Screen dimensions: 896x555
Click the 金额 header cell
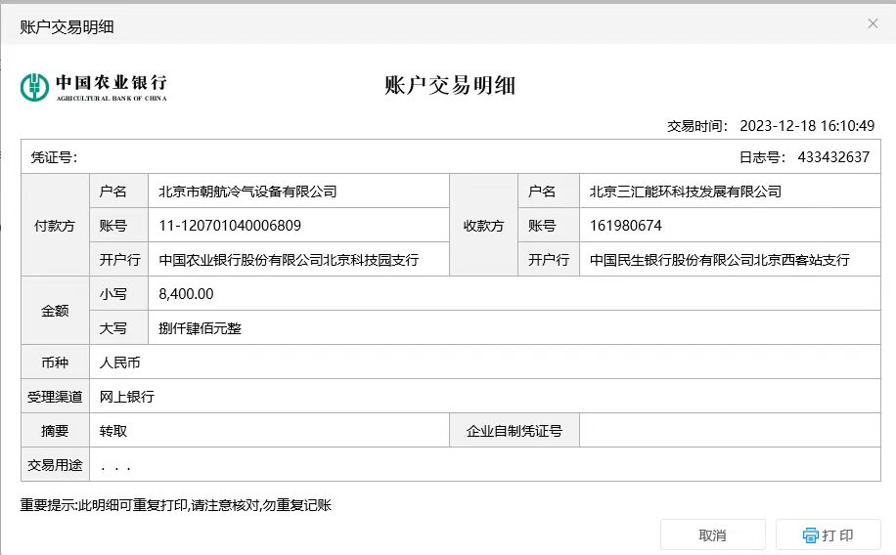(56, 311)
